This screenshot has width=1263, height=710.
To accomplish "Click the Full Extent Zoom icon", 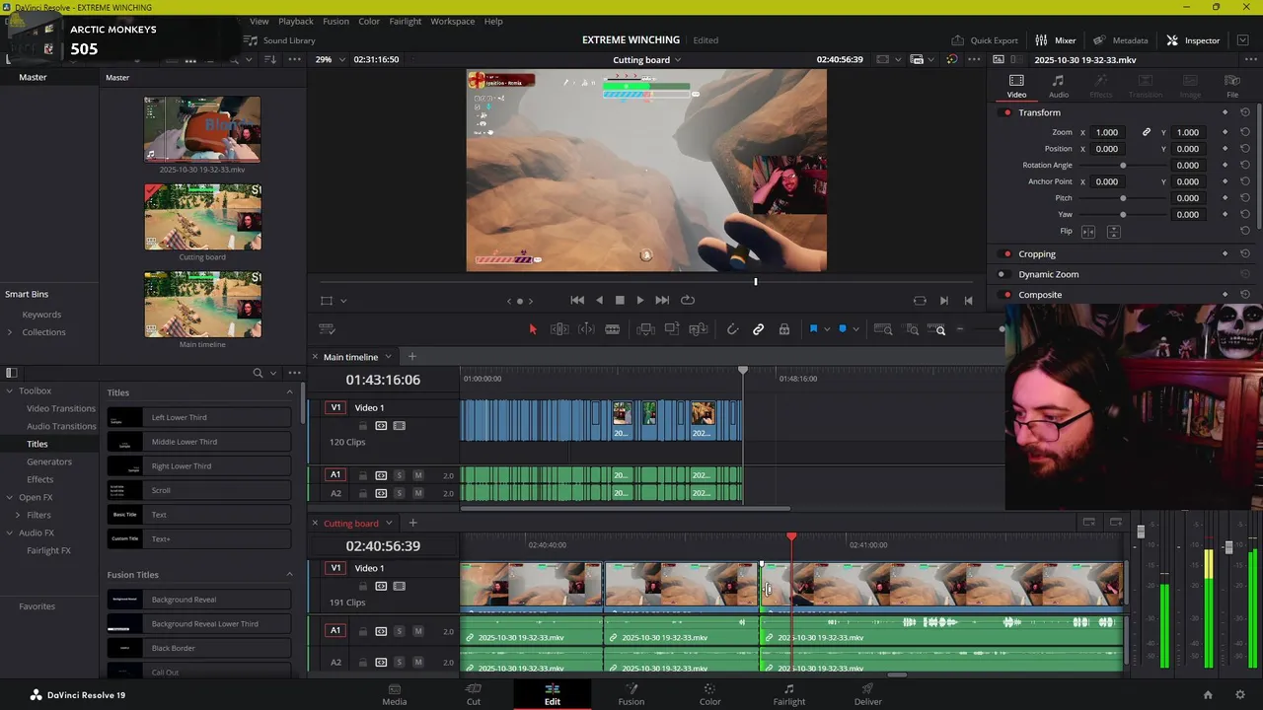I will point(883,329).
